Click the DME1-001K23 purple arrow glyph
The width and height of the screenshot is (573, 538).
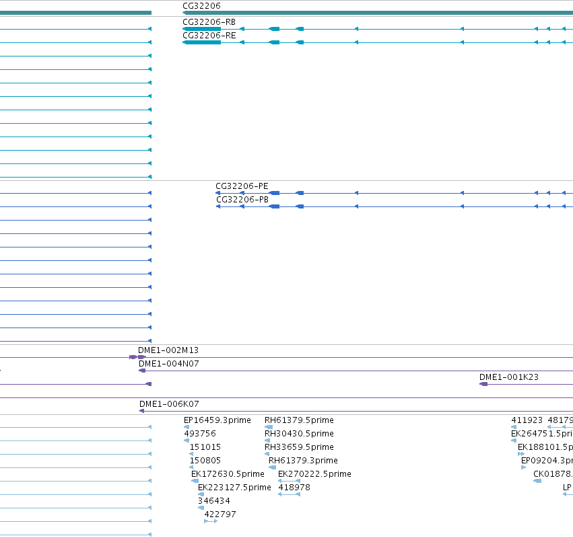483,384
